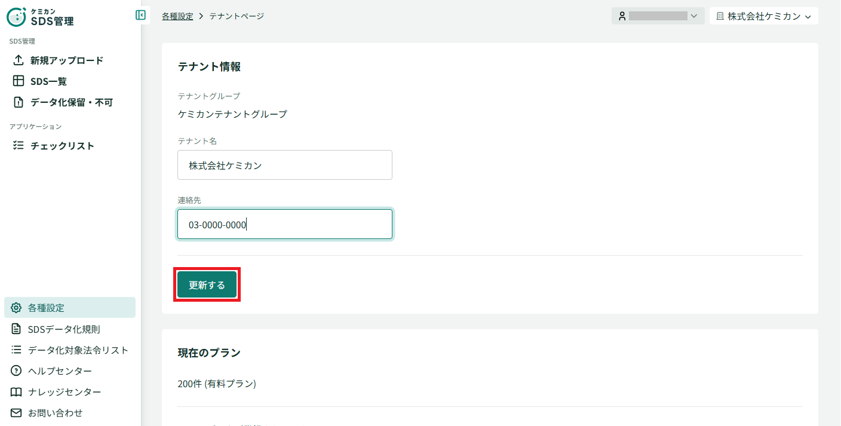This screenshot has height=426, width=841.
Task: Select 各種設定 gear menu item
Action: click(70, 308)
